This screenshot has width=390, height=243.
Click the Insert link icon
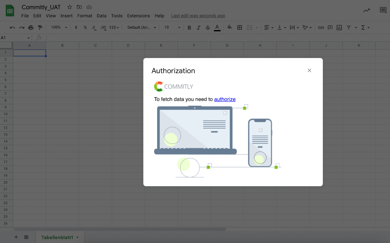pyautogui.click(x=321, y=28)
